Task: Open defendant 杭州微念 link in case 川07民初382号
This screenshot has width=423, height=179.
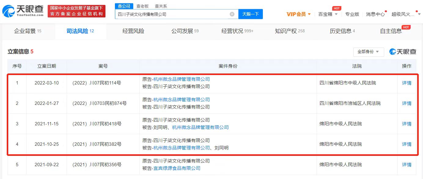Action: pyautogui.click(x=182, y=148)
